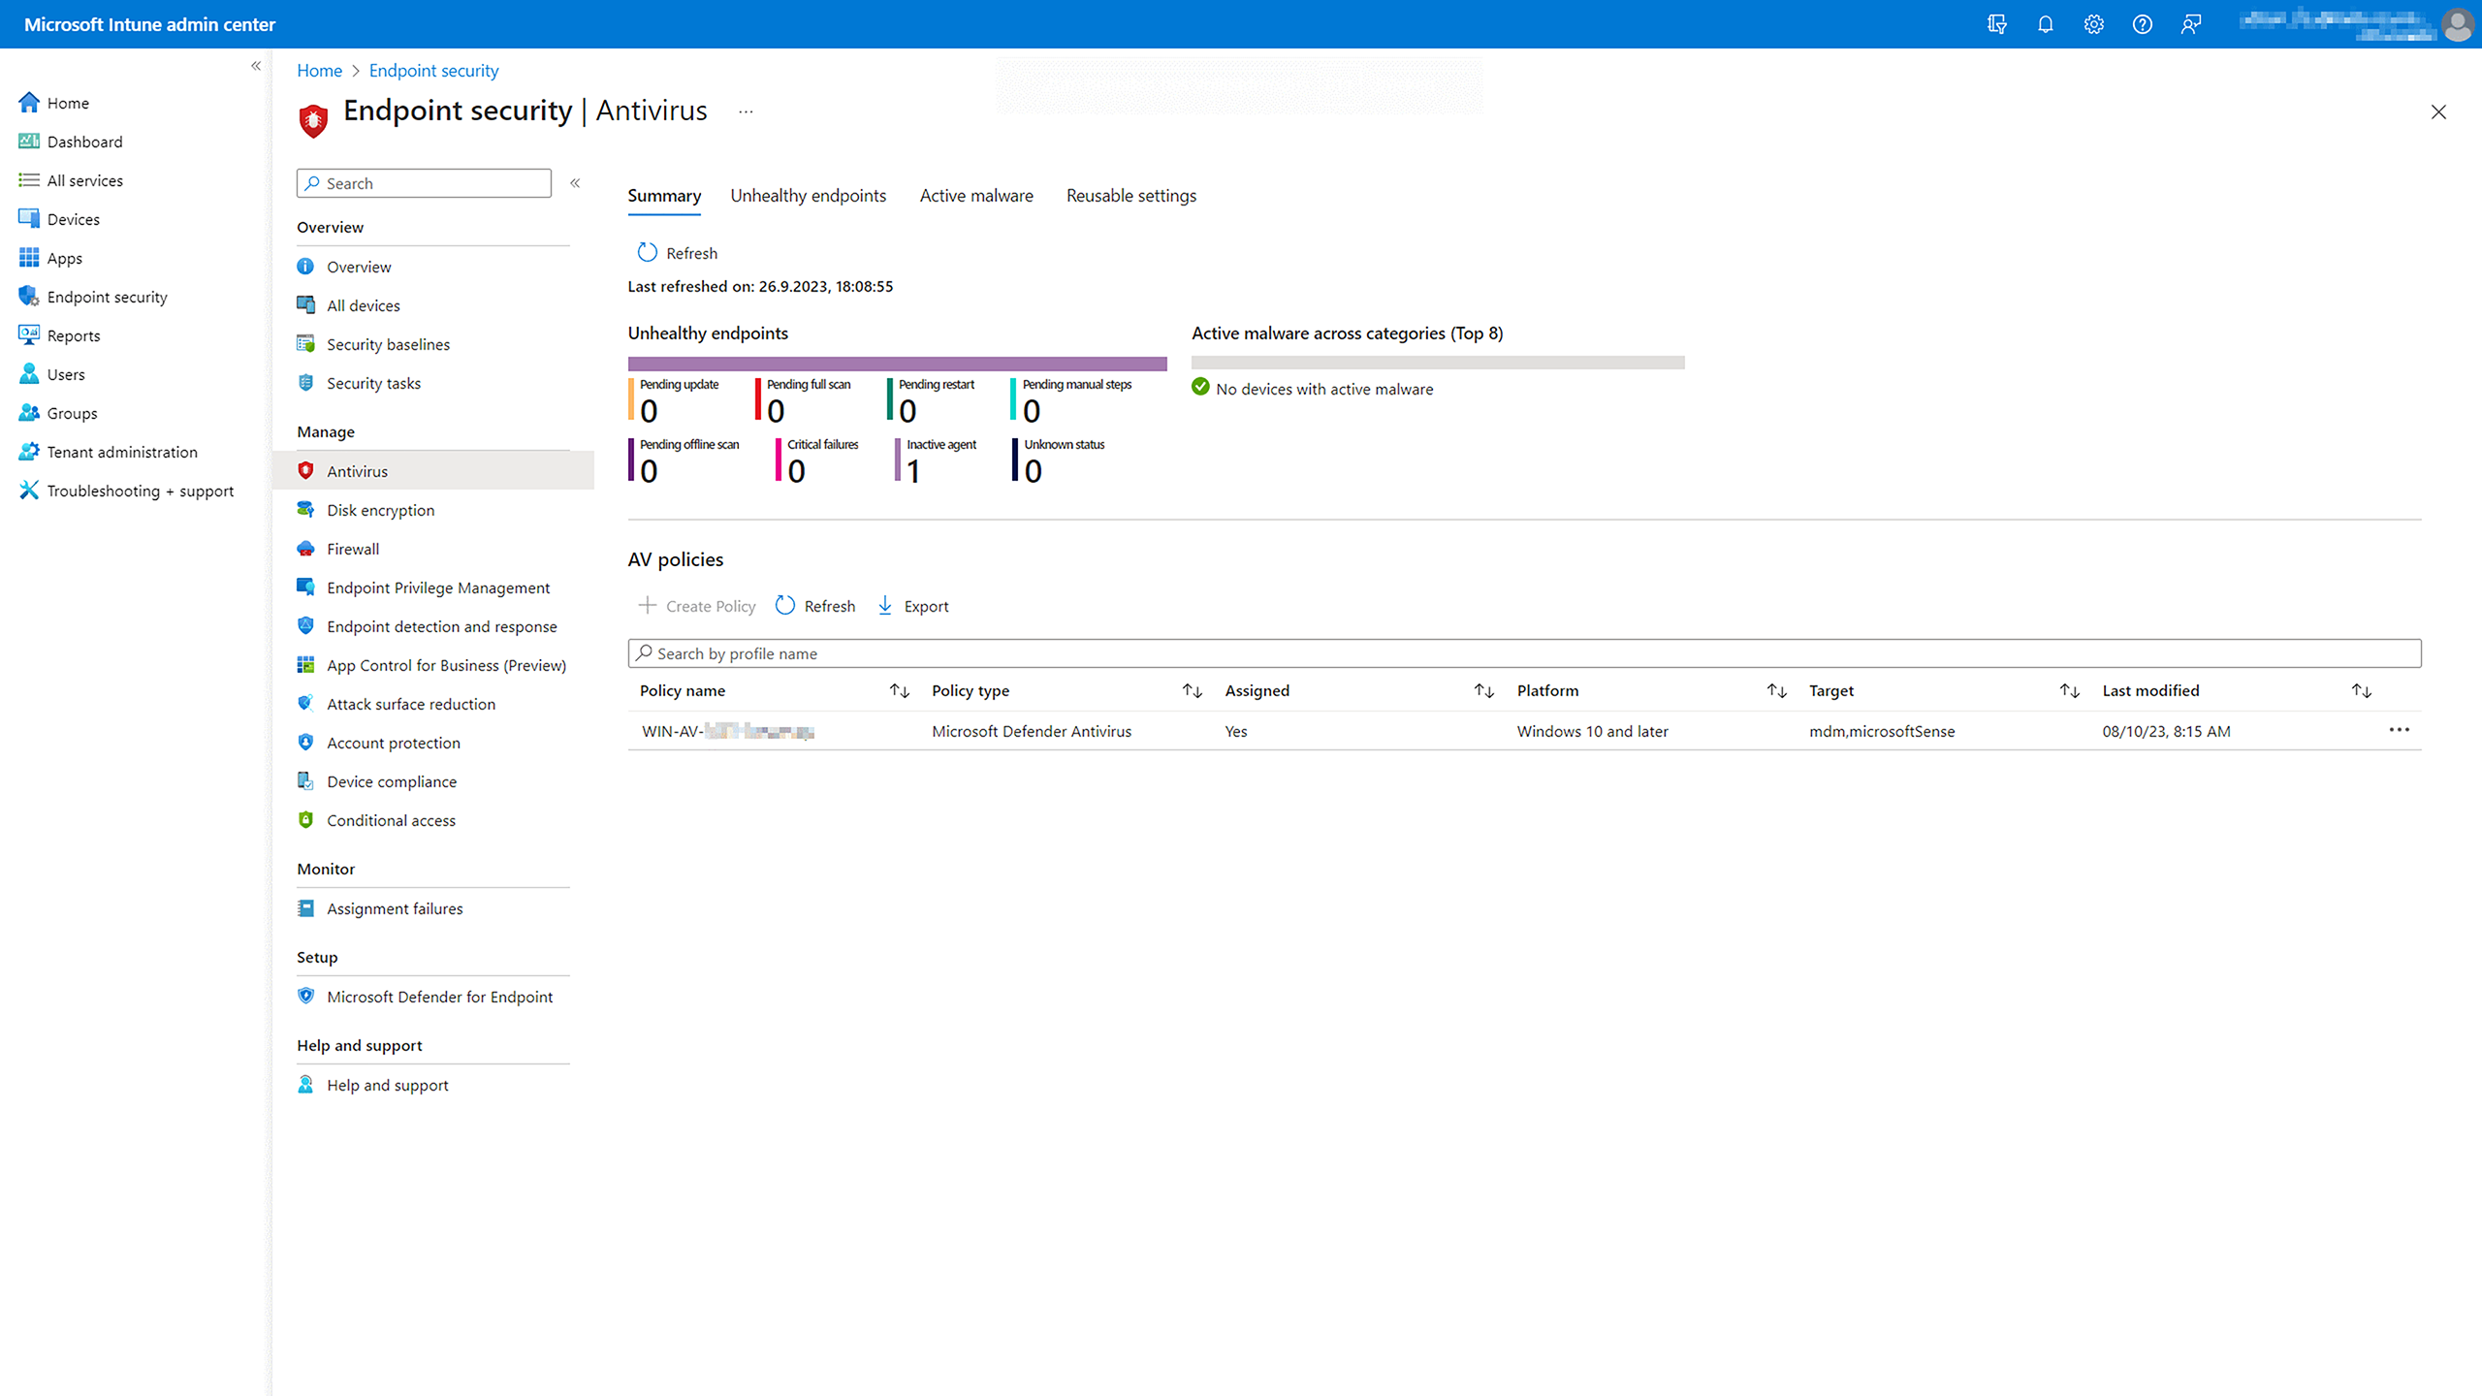Image resolution: width=2482 pixels, height=1396 pixels.
Task: Open the notifications bell in the top bar
Action: point(2046,24)
